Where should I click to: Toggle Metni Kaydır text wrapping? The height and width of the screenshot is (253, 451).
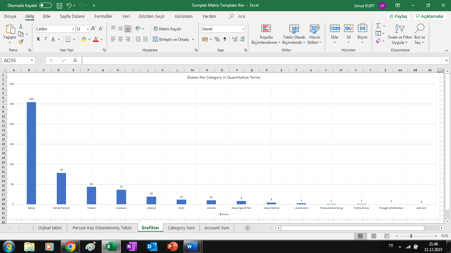(x=167, y=29)
